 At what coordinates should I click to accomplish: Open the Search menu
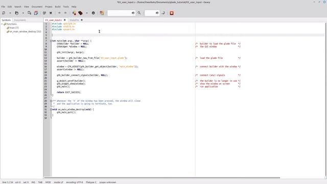click(x=18, y=7)
